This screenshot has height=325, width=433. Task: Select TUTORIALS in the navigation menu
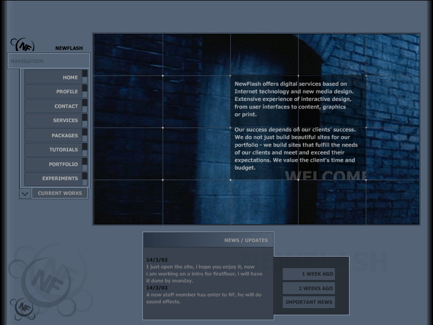(53, 150)
